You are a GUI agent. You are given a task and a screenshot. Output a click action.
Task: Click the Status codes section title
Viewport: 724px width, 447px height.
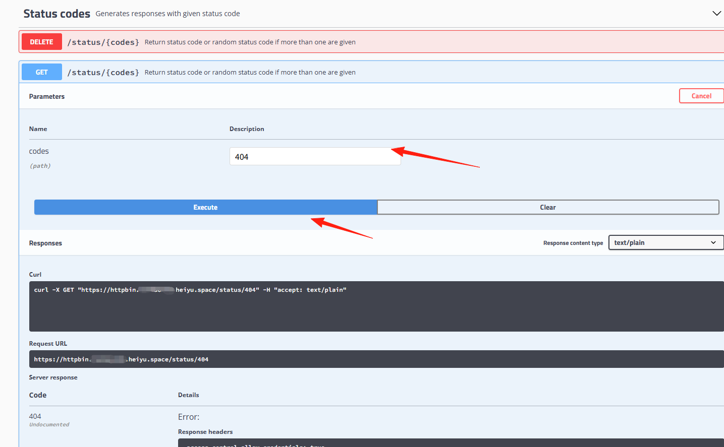tap(57, 14)
